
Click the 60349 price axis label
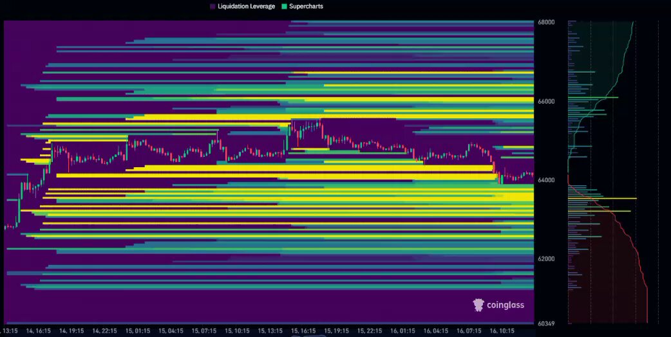click(546, 323)
